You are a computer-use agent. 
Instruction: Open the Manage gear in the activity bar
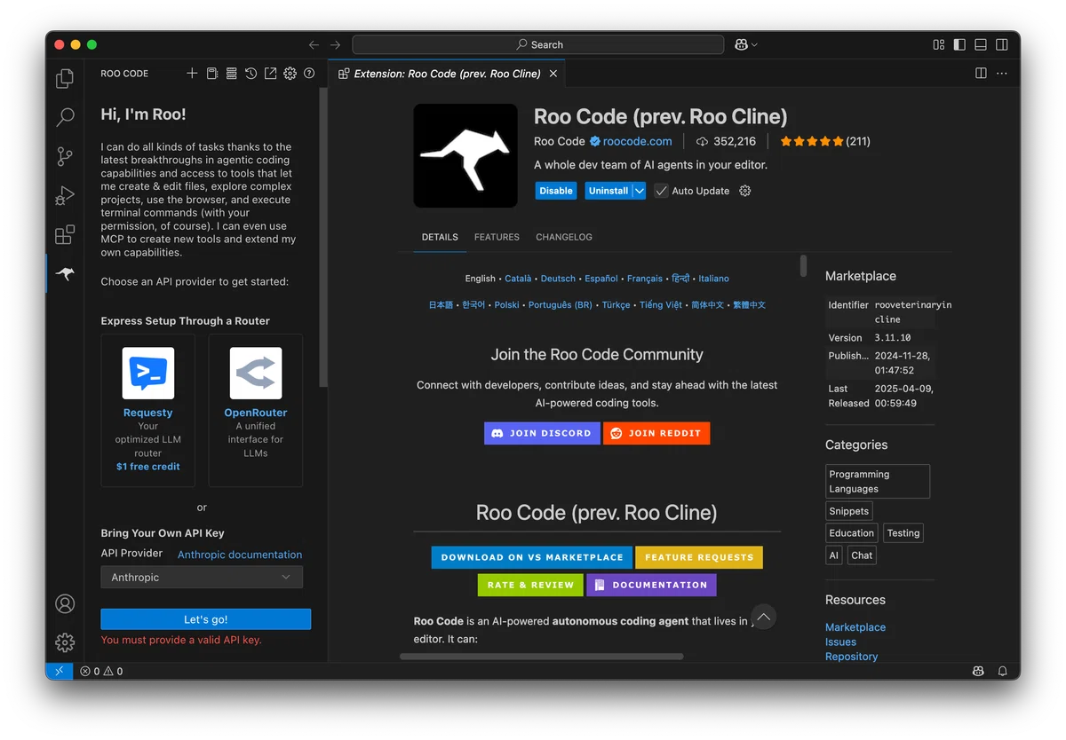(65, 642)
